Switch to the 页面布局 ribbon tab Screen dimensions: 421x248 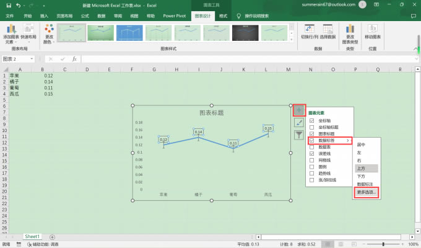coord(64,15)
